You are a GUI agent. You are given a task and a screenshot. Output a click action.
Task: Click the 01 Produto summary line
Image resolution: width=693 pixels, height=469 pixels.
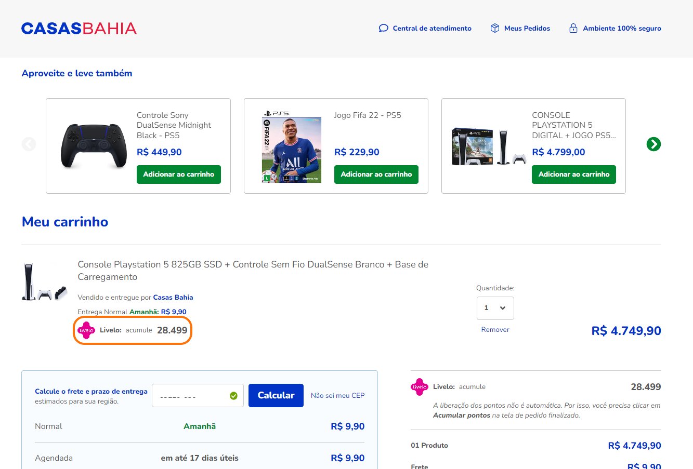click(536, 446)
